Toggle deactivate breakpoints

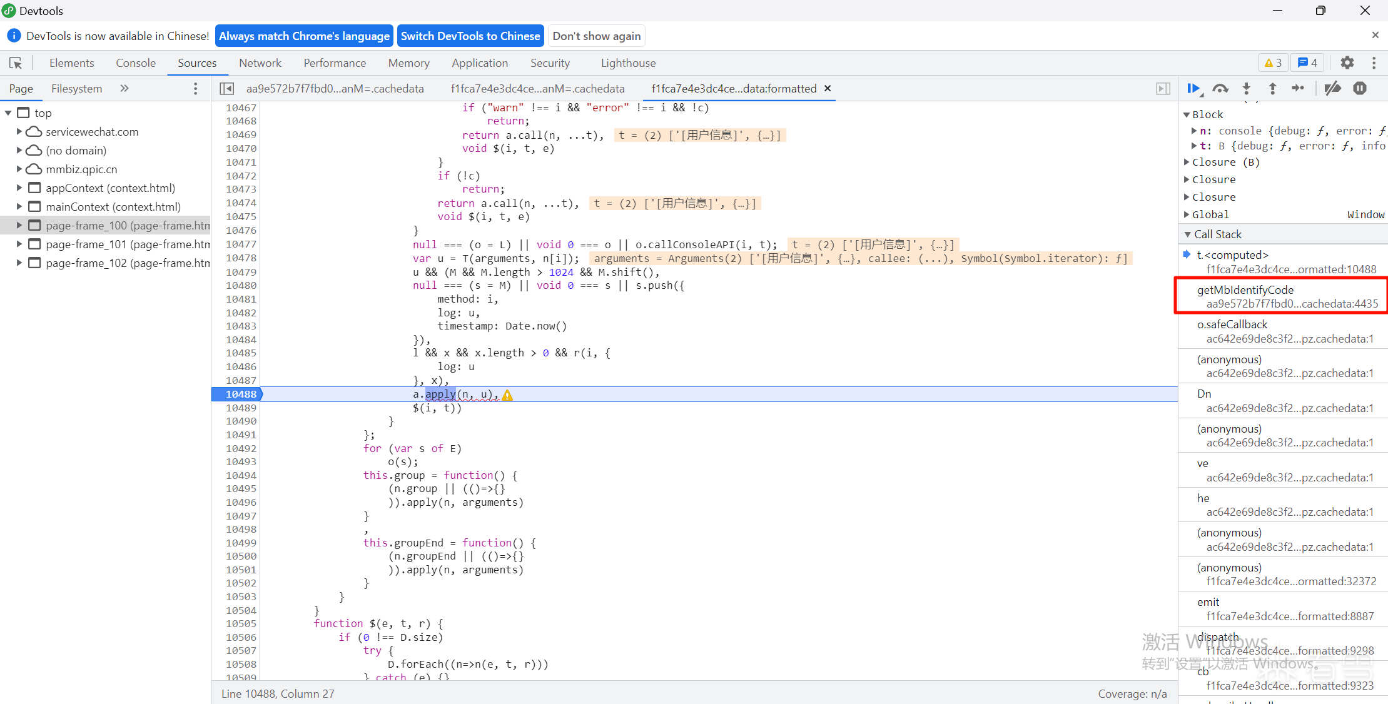click(x=1332, y=89)
